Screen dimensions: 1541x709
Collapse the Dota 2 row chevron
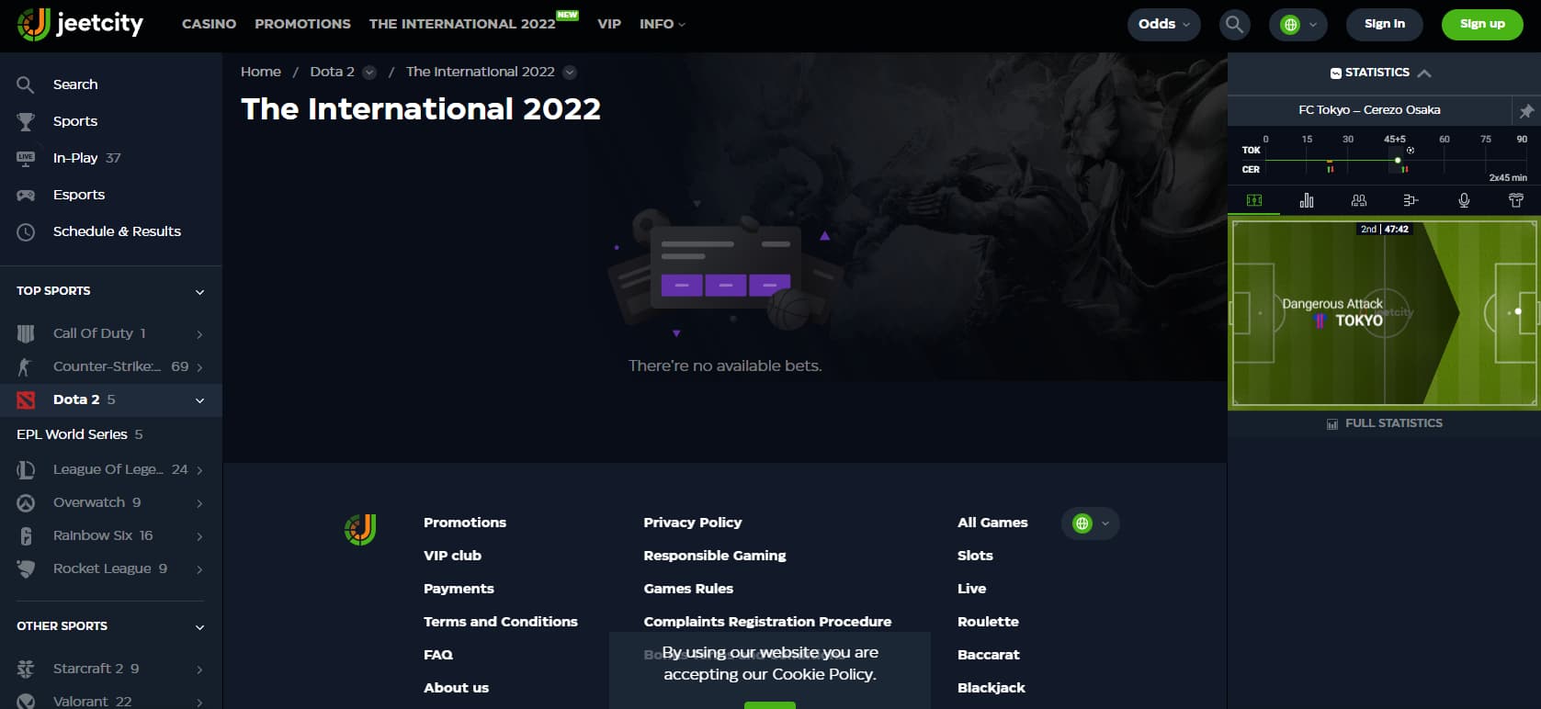click(x=199, y=400)
